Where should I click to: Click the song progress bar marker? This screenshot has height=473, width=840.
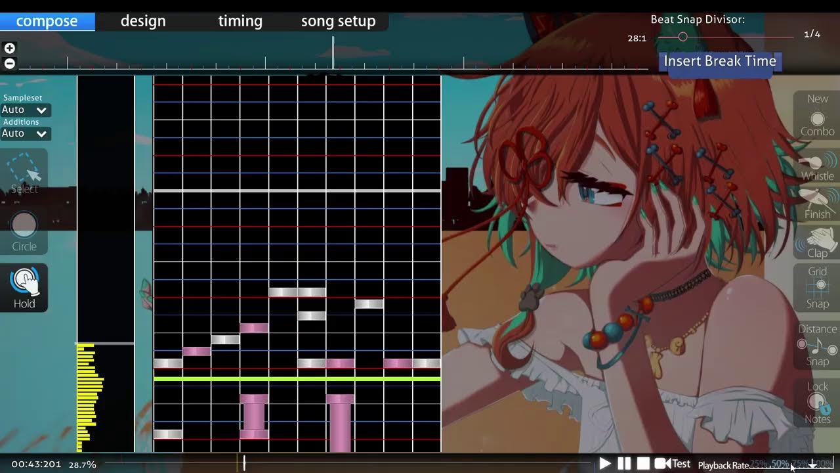244,464
